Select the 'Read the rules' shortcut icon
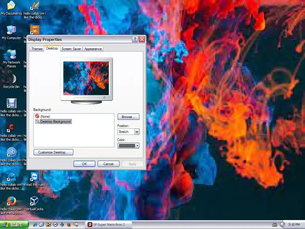The image size is (305, 229). click(35, 177)
